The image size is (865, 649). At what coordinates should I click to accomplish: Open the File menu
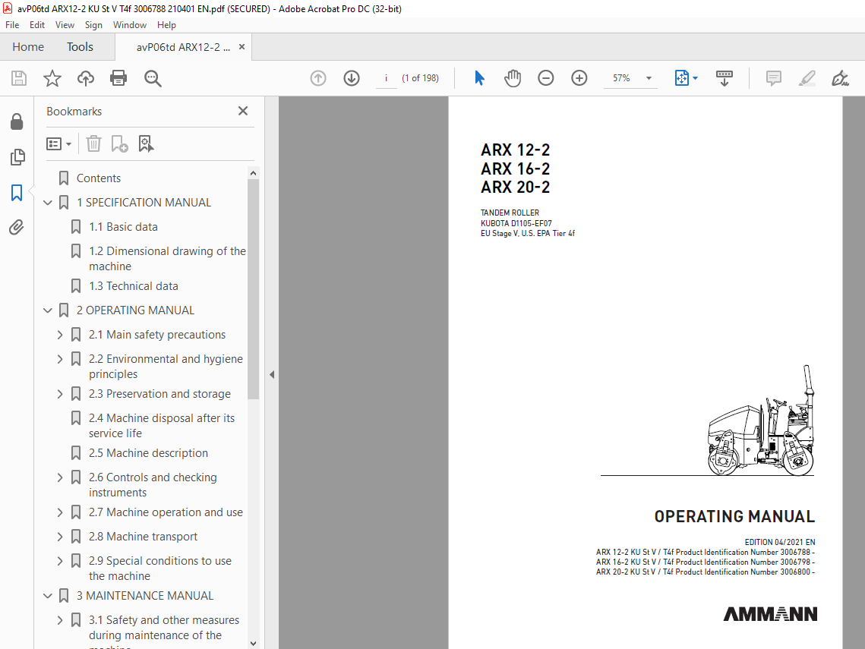(x=12, y=25)
